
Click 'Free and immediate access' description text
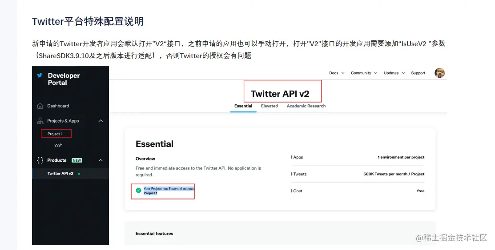198,171
